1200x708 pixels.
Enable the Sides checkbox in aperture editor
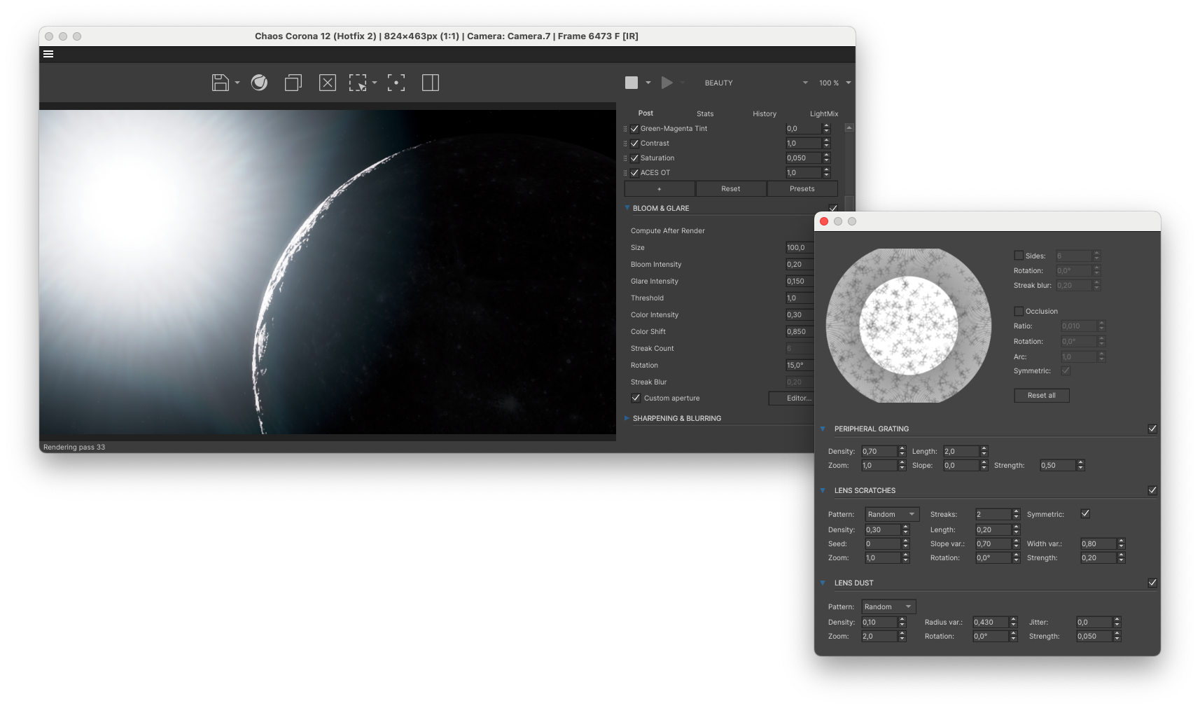pyautogui.click(x=1019, y=256)
